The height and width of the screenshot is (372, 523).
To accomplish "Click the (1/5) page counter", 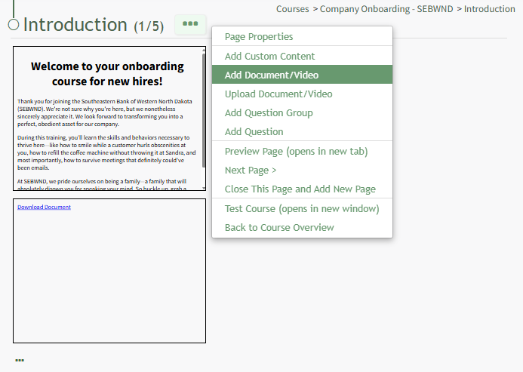I will click(149, 26).
